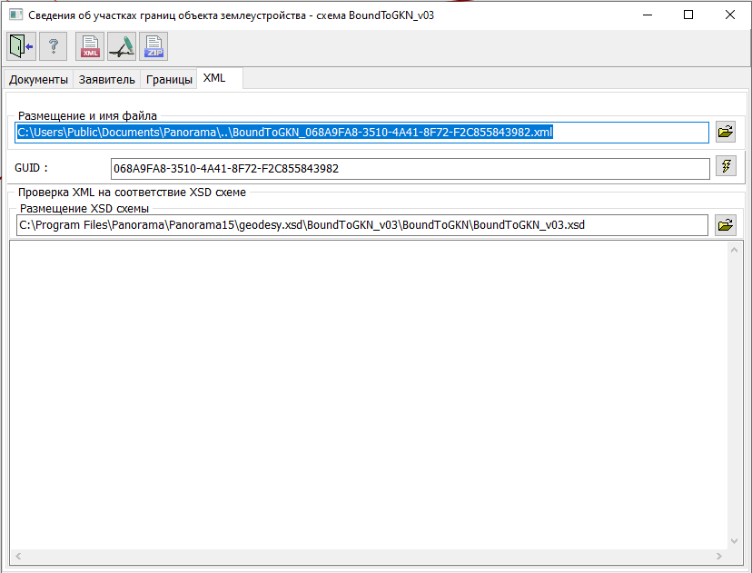Click into the GUID text field

click(x=409, y=168)
